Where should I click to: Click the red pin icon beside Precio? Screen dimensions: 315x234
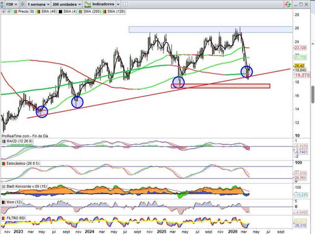[4, 12]
